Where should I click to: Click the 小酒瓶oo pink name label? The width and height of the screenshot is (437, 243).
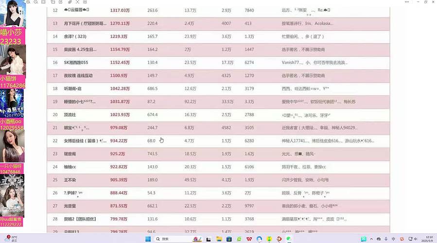coord(12,121)
